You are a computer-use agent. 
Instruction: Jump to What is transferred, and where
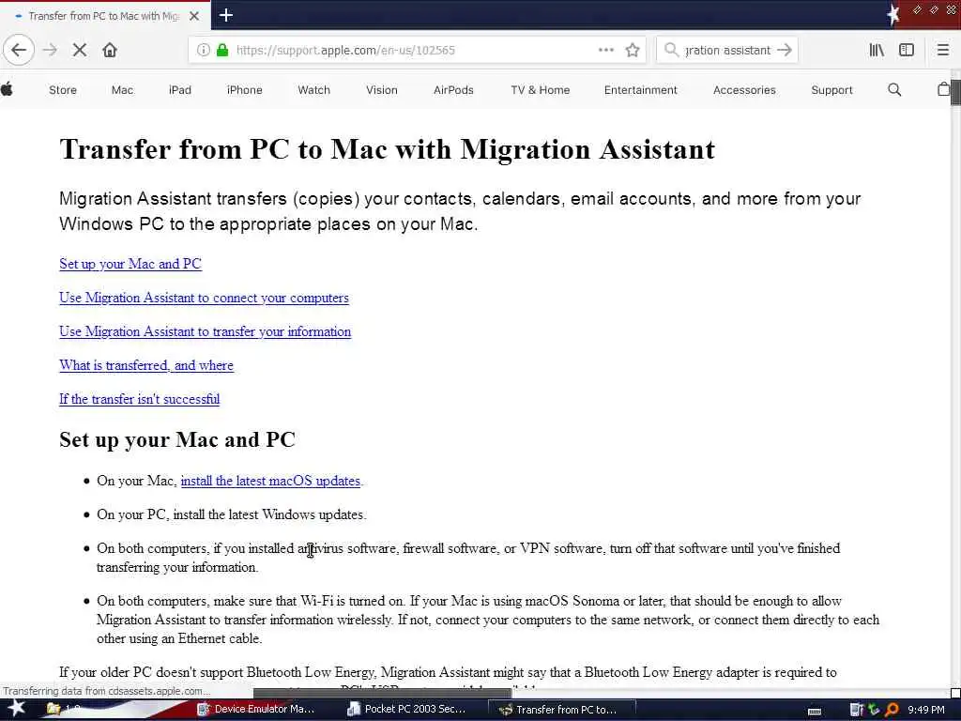tap(145, 365)
